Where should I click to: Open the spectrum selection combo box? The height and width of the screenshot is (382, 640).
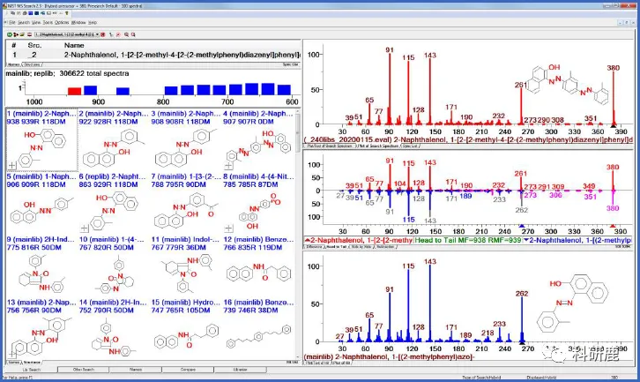67,34
